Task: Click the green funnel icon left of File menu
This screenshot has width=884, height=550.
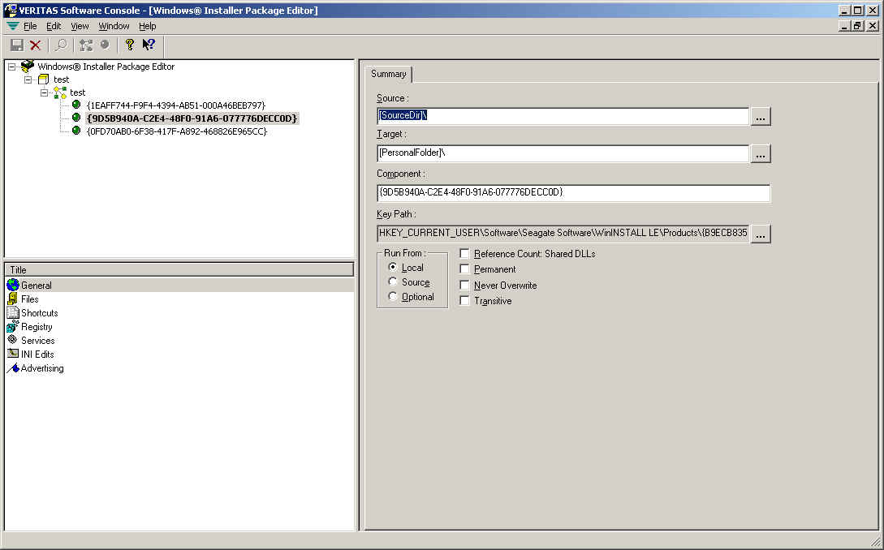Action: (x=12, y=26)
